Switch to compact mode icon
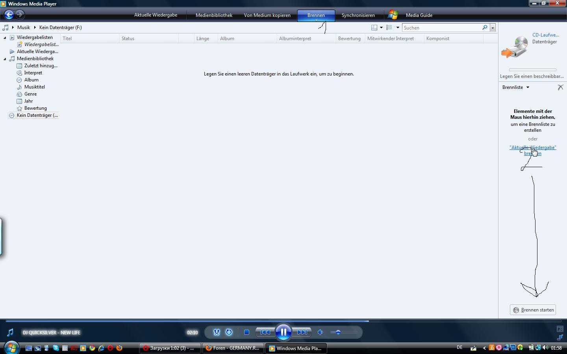Screen dimensions: 567x354 click(560, 337)
